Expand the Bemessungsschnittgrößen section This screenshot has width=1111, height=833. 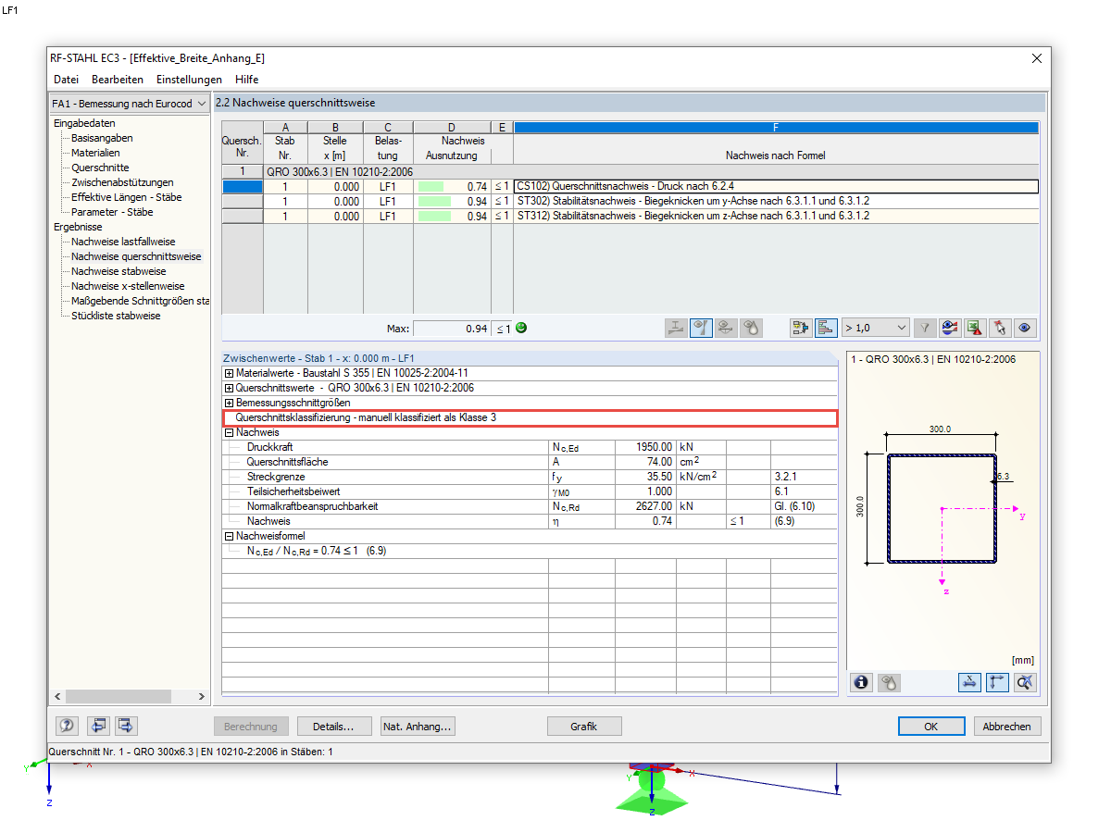click(230, 403)
